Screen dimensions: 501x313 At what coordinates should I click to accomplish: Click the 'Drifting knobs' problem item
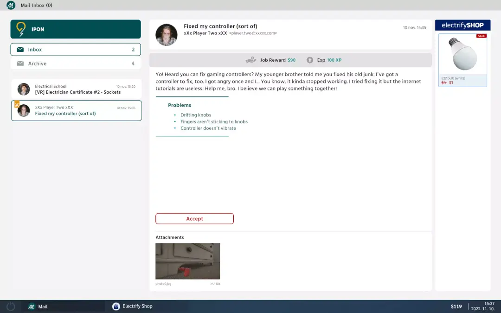pos(196,115)
